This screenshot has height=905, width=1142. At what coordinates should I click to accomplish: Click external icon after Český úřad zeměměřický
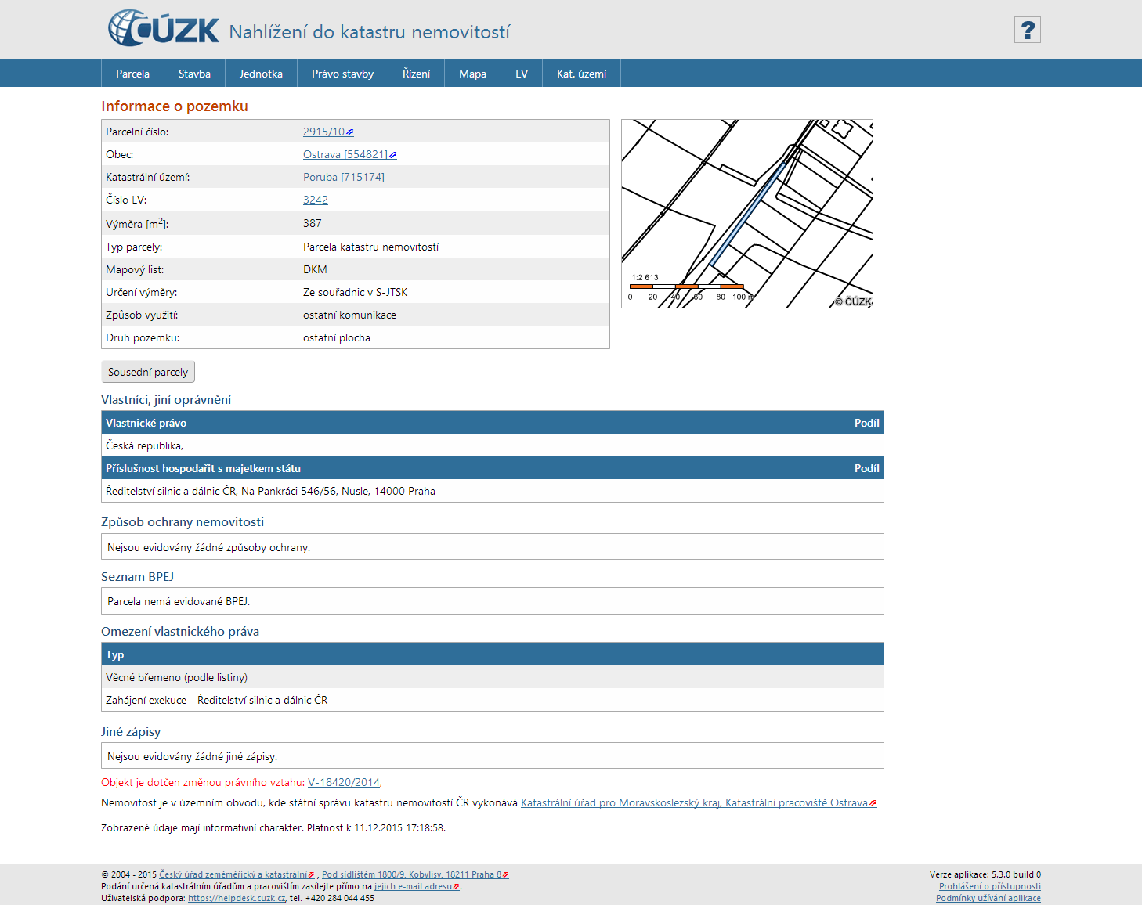(312, 875)
